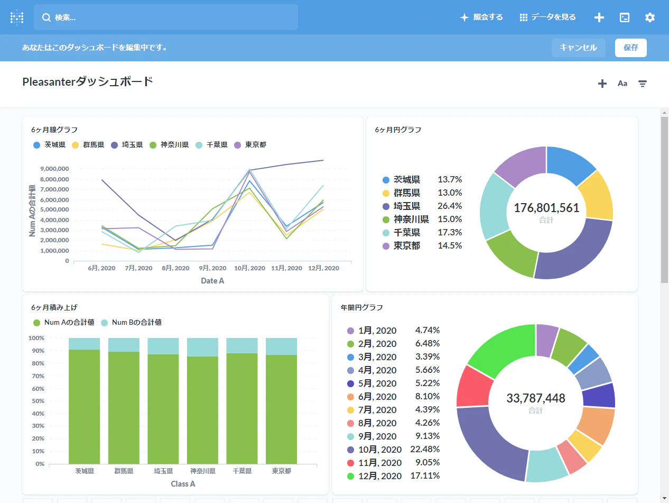The width and height of the screenshot is (669, 503).
Task: Click 神奈川県 15.0% pie legend row
Action: 422,219
